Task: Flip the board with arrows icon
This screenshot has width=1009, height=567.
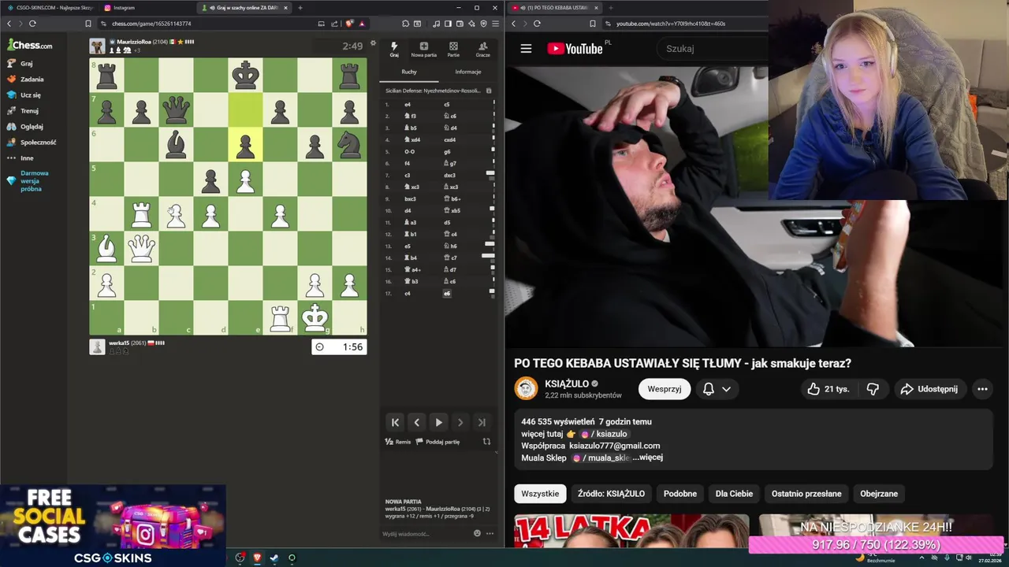Action: click(x=486, y=442)
